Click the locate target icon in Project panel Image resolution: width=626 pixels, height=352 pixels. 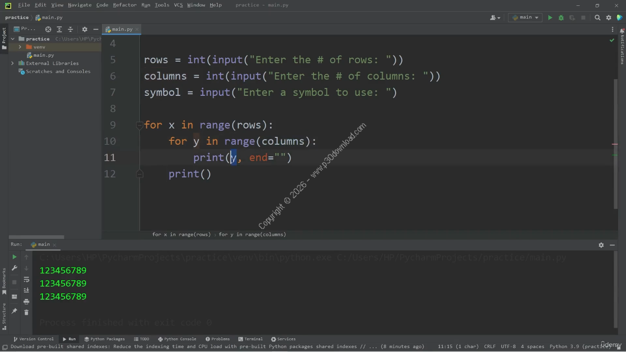point(48,29)
